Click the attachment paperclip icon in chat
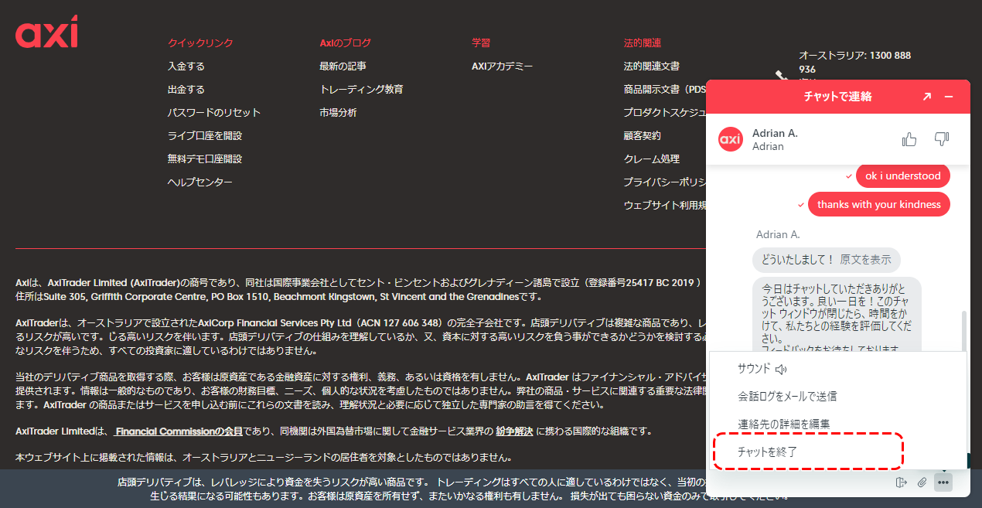Image resolution: width=982 pixels, height=508 pixels. click(922, 482)
